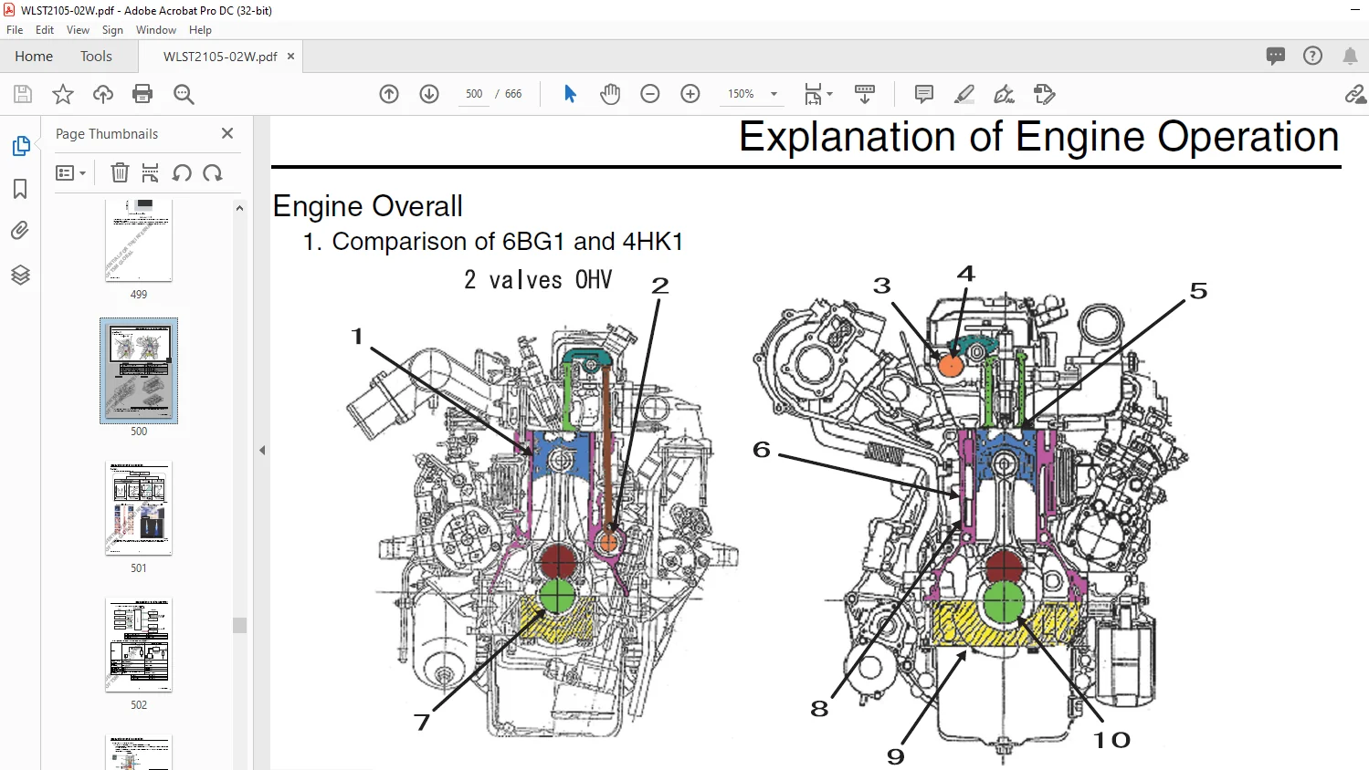Select page 500 thumbnail
The width and height of the screenshot is (1369, 770).
pos(139,370)
